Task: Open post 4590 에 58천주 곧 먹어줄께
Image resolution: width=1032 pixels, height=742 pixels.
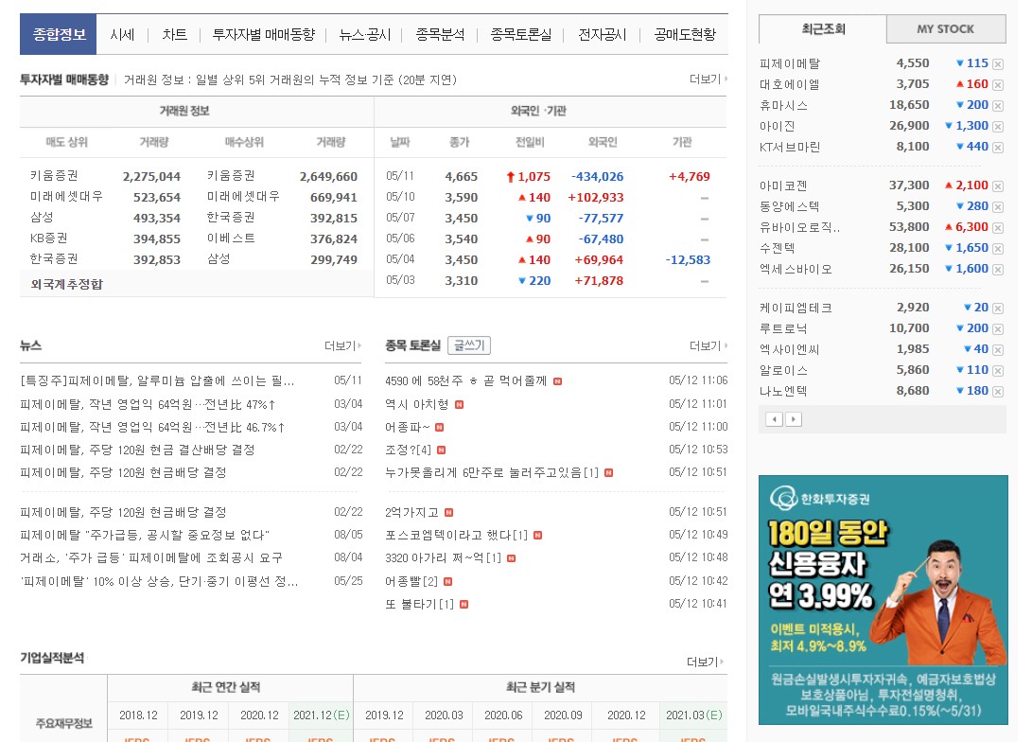Action: pos(466,380)
